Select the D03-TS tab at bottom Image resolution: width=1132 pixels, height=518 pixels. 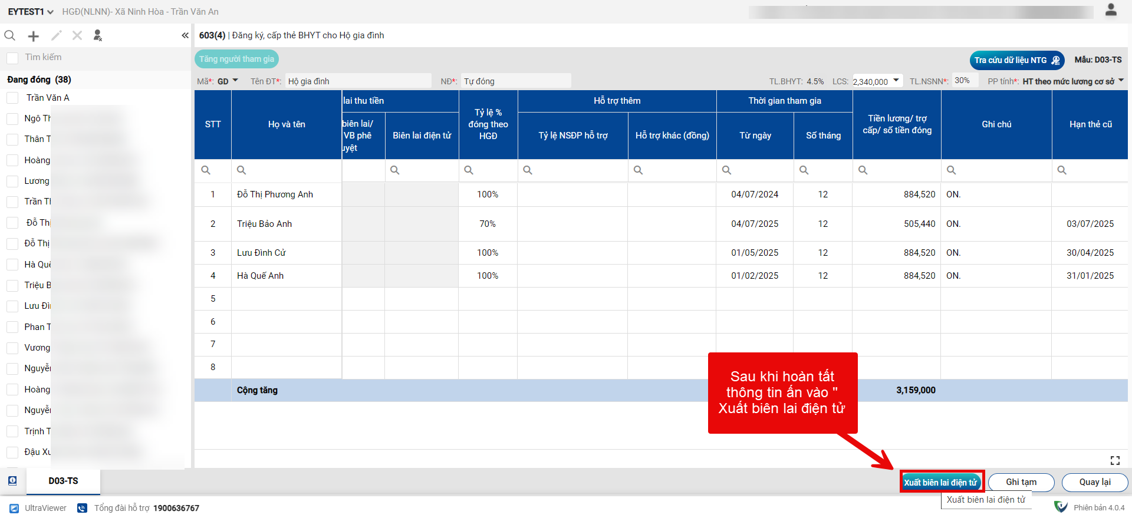63,481
